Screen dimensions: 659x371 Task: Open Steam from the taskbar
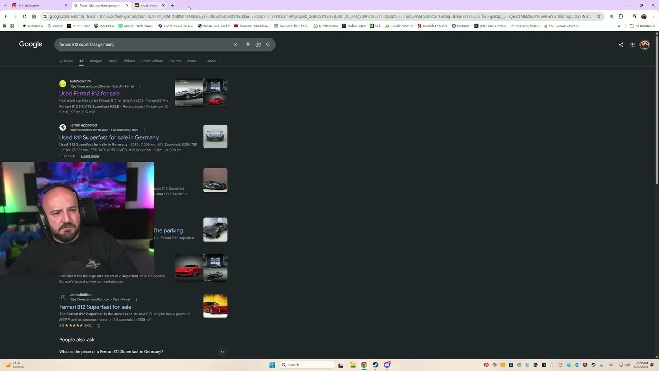click(x=375, y=365)
